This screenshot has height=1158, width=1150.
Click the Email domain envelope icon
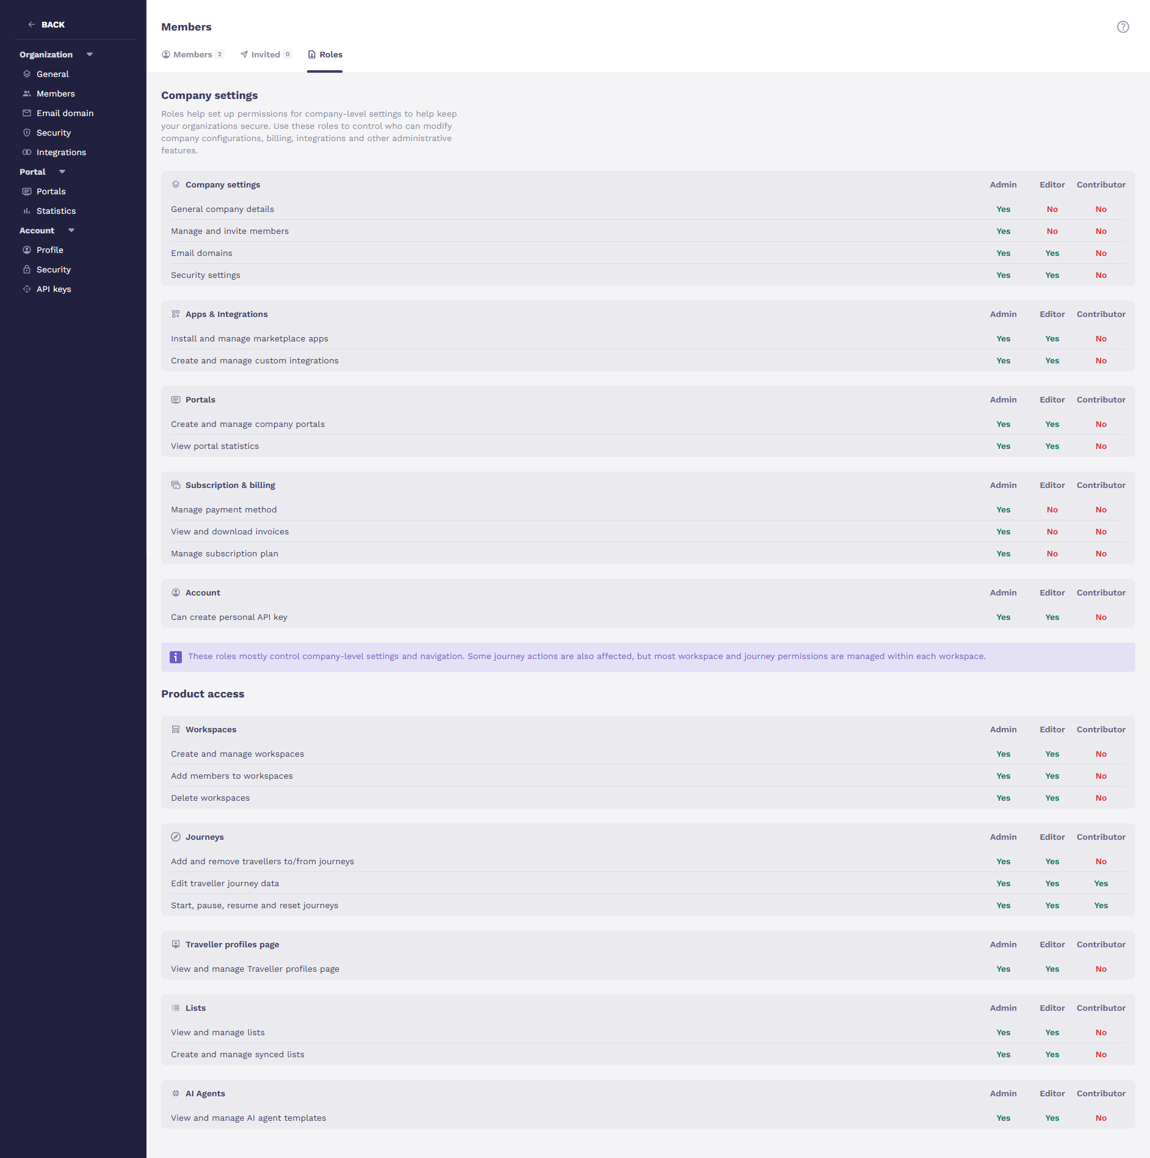[x=27, y=113]
